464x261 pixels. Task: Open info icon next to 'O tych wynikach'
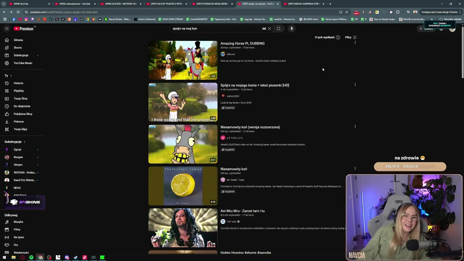click(x=338, y=37)
